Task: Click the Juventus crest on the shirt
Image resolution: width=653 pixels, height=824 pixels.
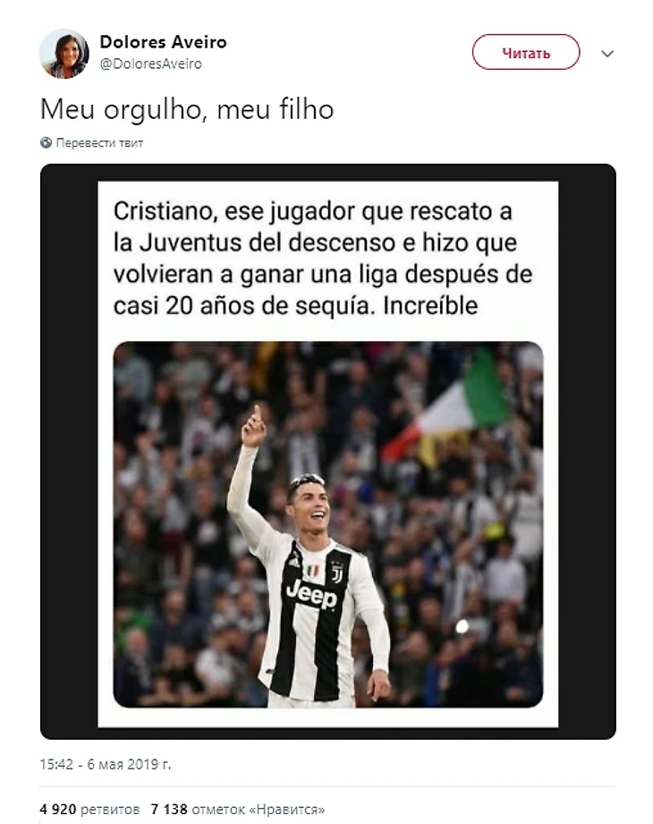Action: (336, 571)
